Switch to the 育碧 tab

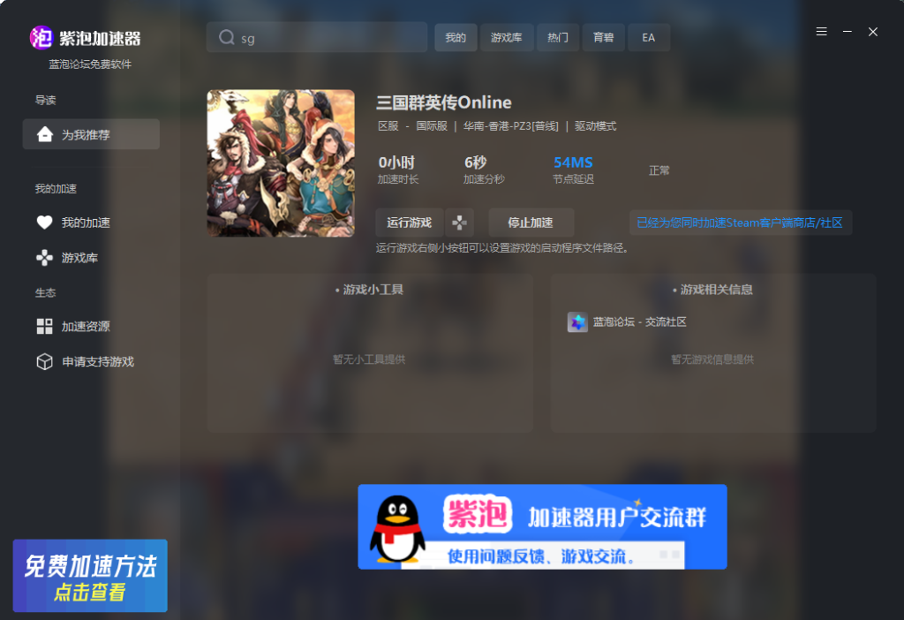coord(604,37)
